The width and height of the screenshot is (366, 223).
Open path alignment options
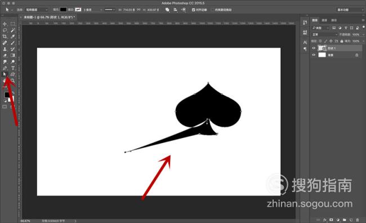[x=175, y=10]
